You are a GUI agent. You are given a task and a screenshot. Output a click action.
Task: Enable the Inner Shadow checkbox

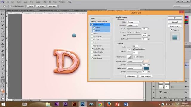[92, 37]
